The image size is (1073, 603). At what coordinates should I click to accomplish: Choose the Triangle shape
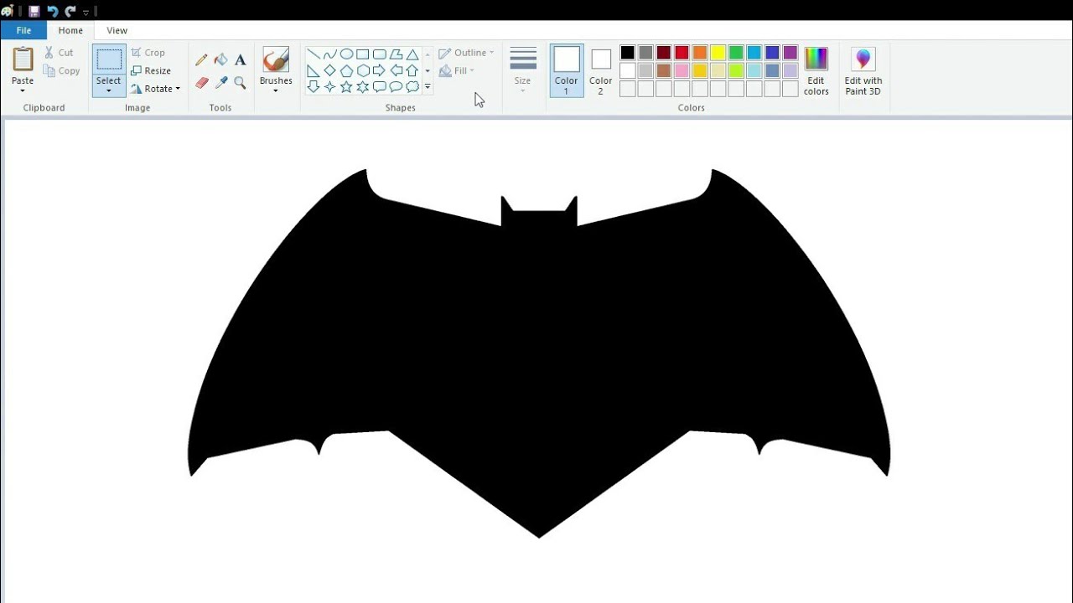point(412,54)
